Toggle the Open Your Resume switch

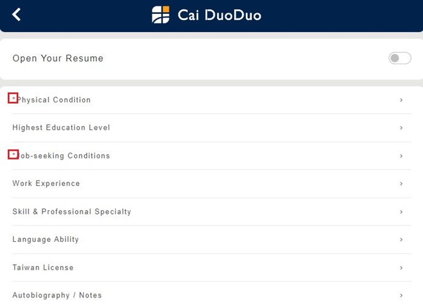(x=399, y=58)
